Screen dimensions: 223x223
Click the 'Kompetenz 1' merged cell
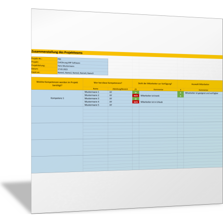(57, 98)
